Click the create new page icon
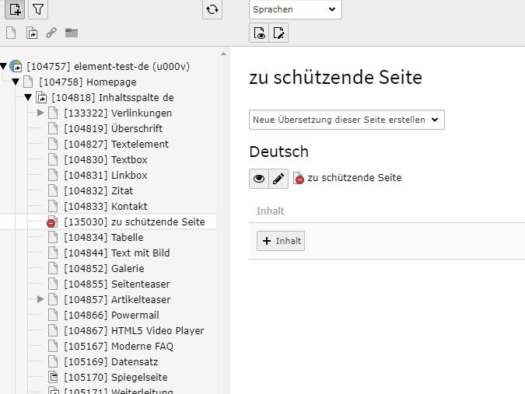This screenshot has width=525, height=394. pyautogui.click(x=15, y=10)
